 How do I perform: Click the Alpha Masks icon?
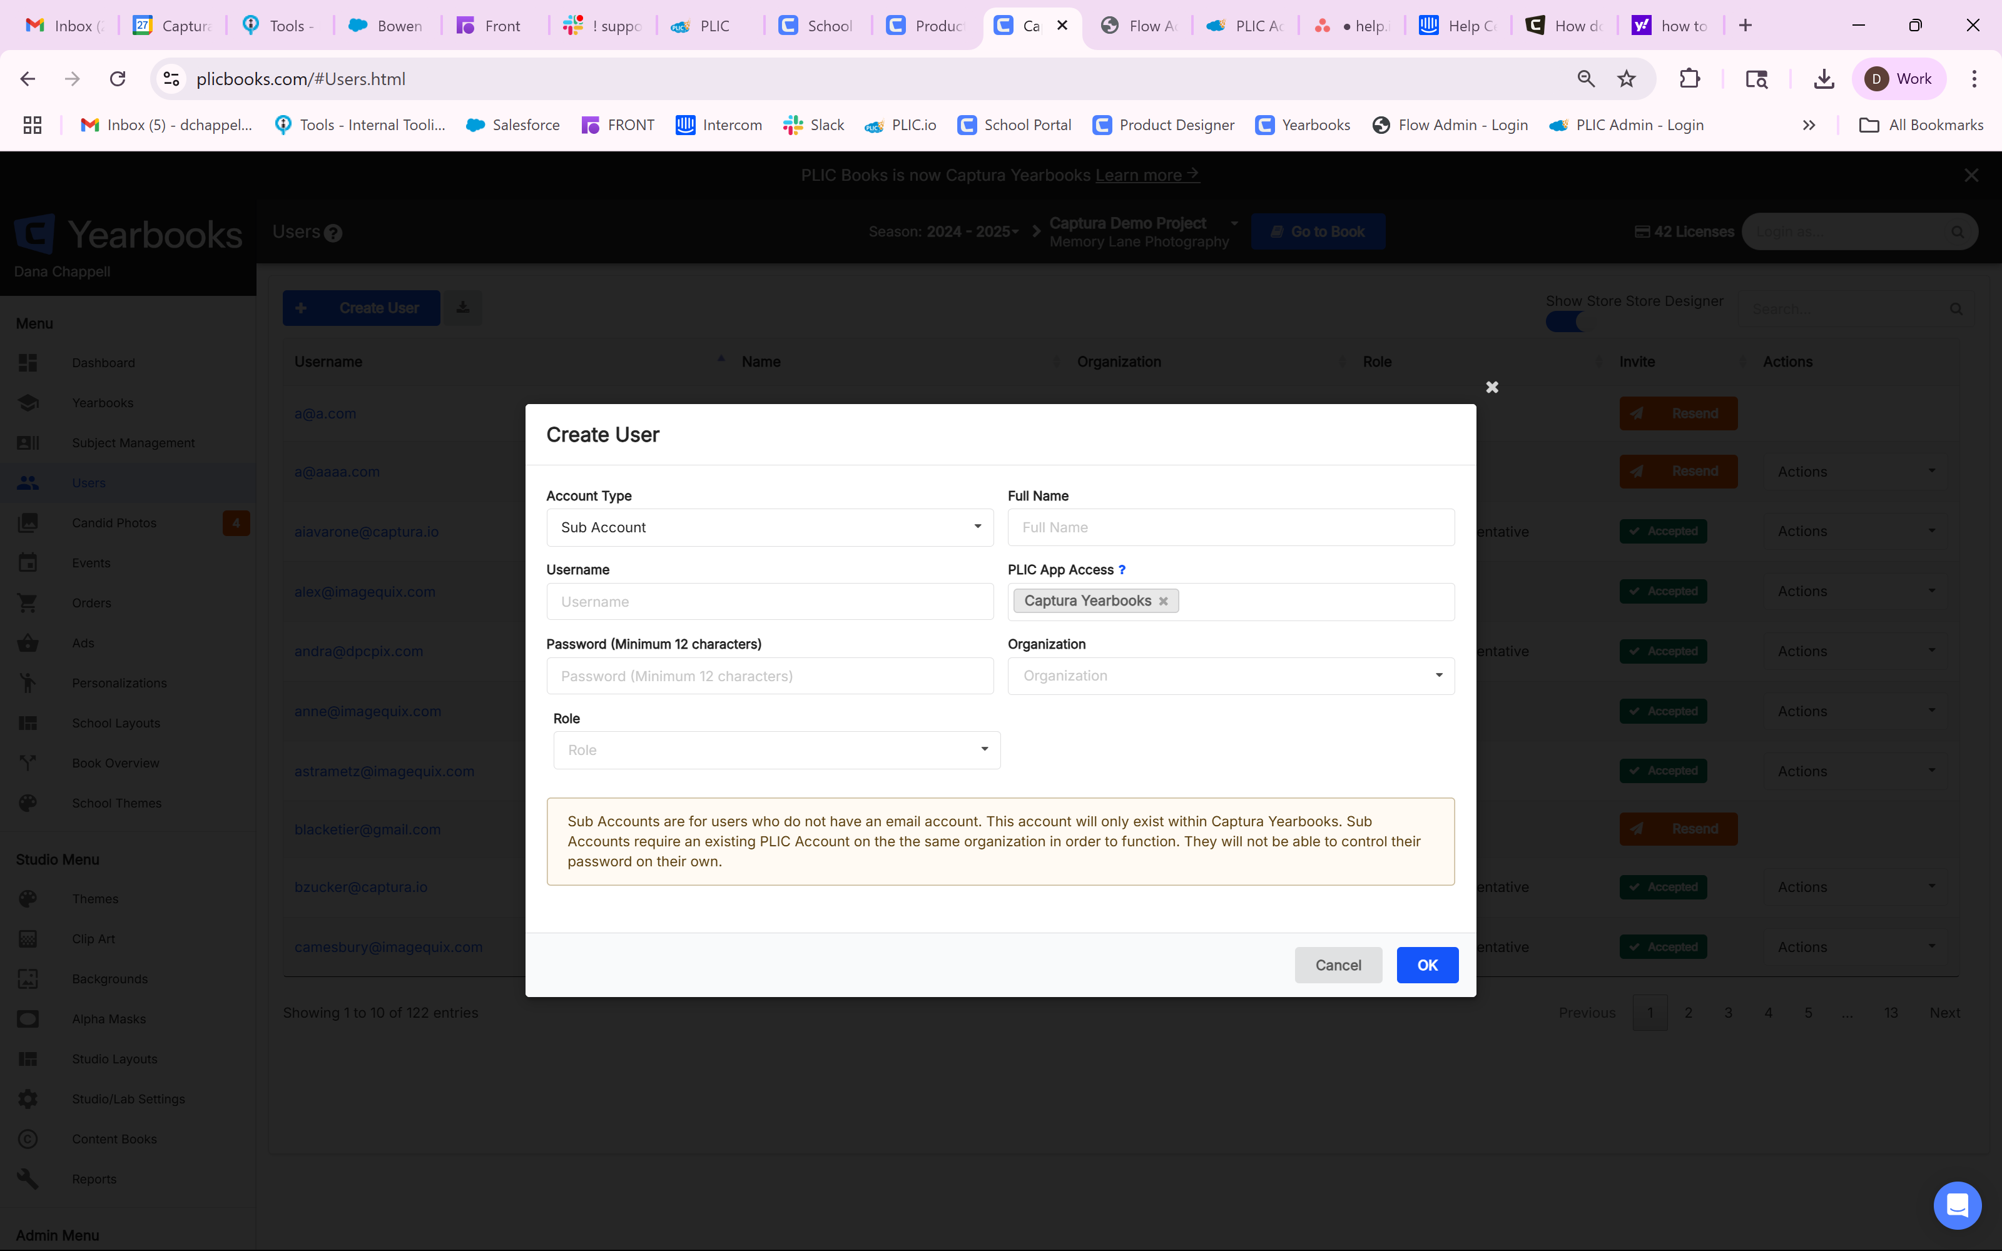tap(28, 1018)
